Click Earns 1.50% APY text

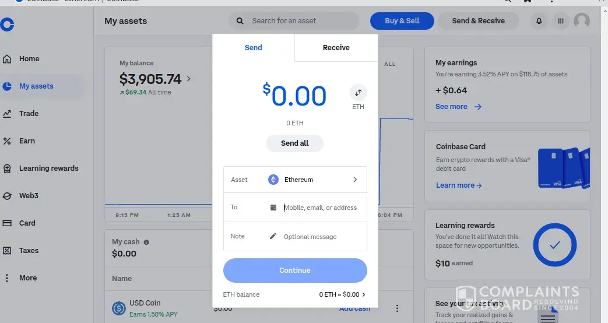point(153,314)
